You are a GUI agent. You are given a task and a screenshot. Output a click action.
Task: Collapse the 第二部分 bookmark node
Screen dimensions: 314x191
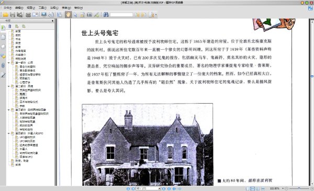8,86
